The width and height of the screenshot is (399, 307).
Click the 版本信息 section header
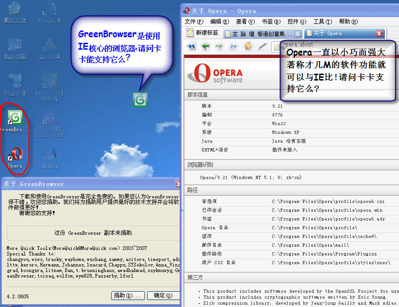pos(198,95)
